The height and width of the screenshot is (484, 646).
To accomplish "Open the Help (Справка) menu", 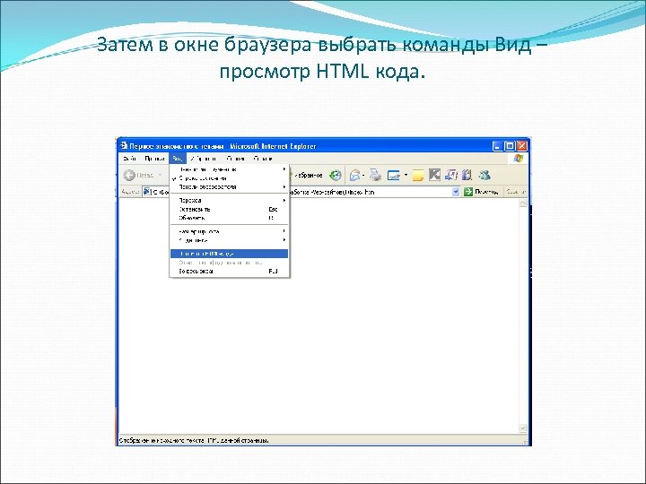I will [263, 159].
